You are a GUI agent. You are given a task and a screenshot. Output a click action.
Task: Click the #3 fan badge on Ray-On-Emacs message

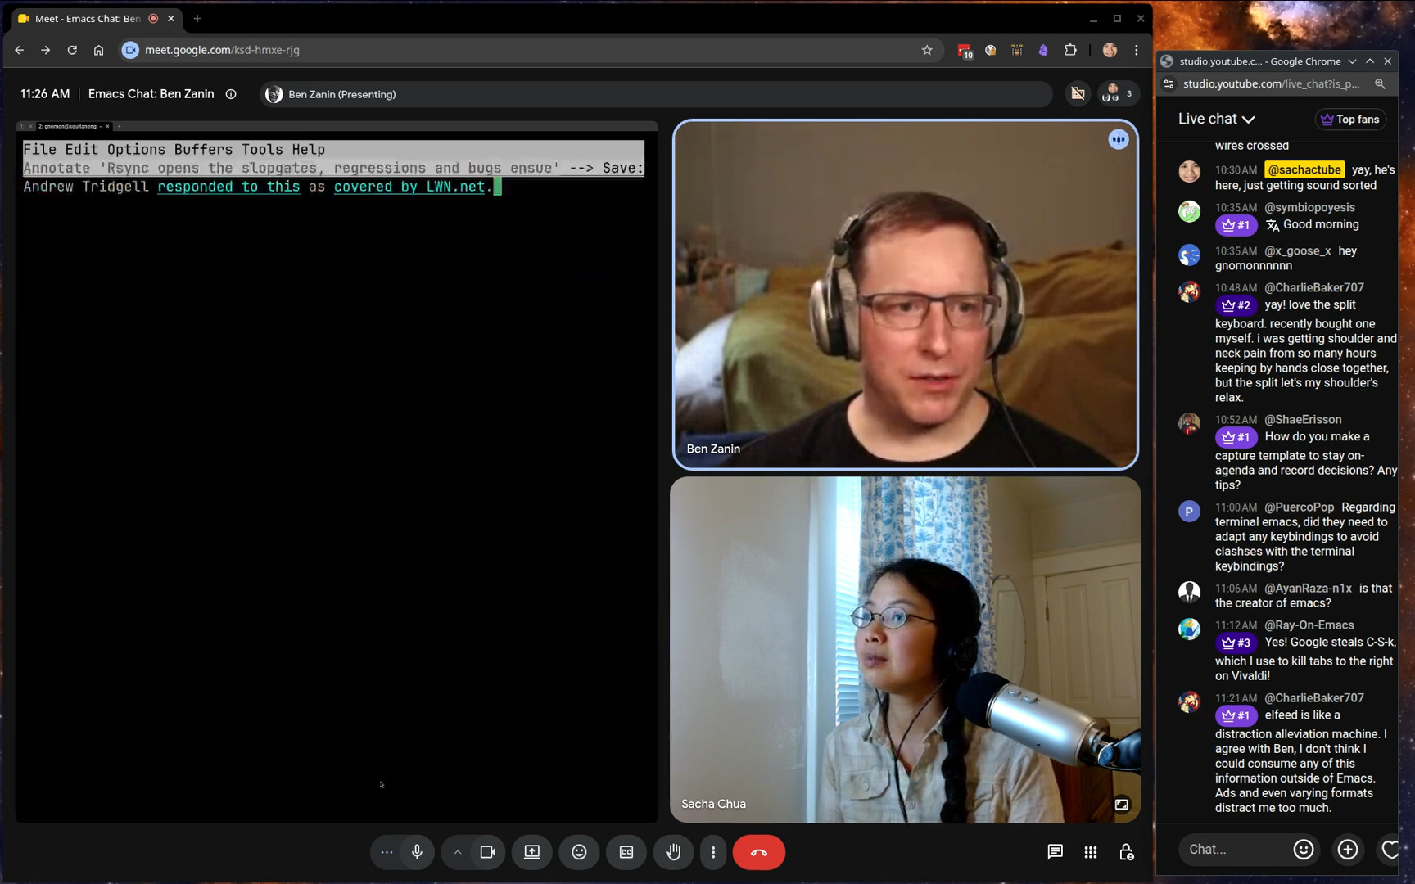click(1236, 643)
